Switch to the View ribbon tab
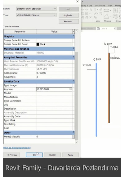This screenshot has width=124, height=177. tap(110, 6)
